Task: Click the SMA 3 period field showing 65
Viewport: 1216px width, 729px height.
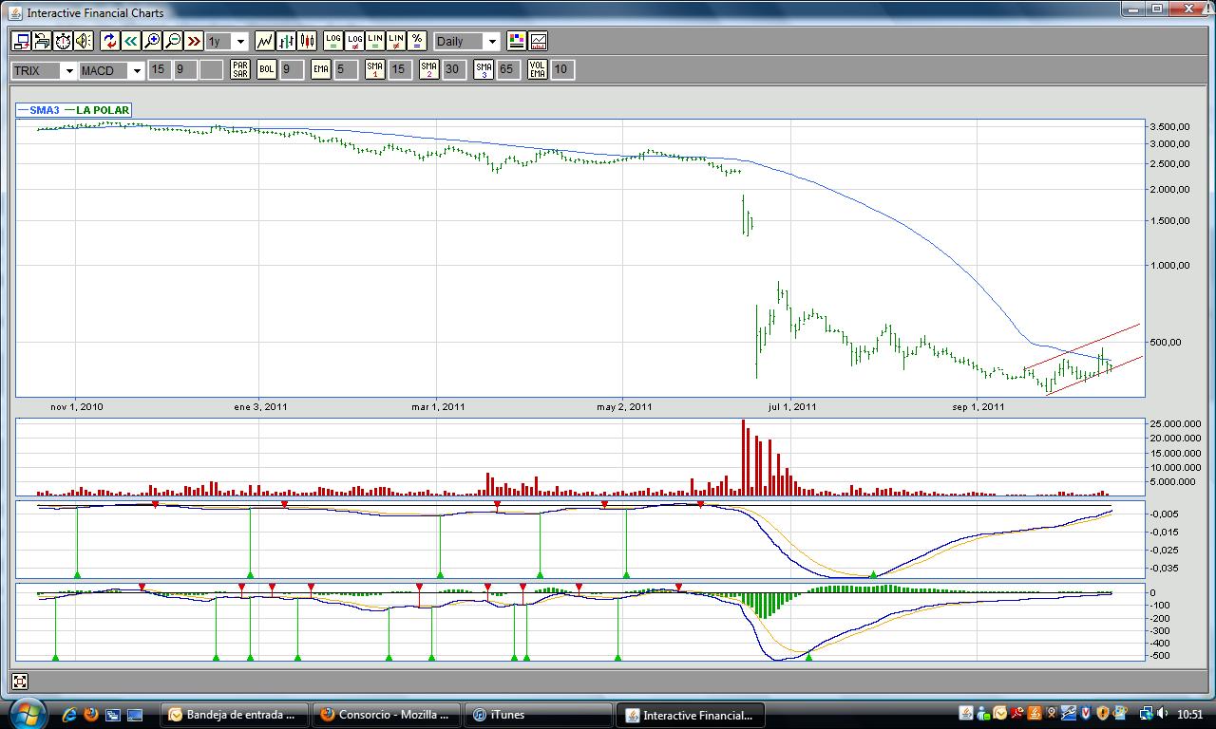Action: [x=507, y=69]
